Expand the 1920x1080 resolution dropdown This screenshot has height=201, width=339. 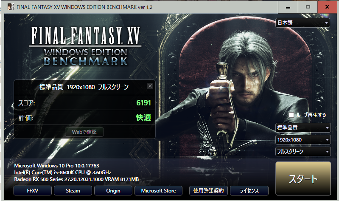tap(303, 140)
